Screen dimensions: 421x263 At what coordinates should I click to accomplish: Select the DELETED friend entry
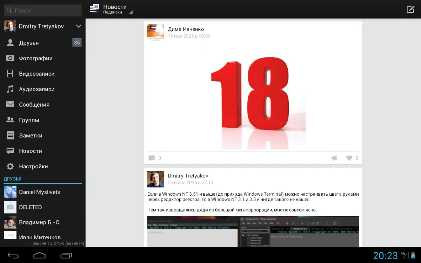point(43,207)
